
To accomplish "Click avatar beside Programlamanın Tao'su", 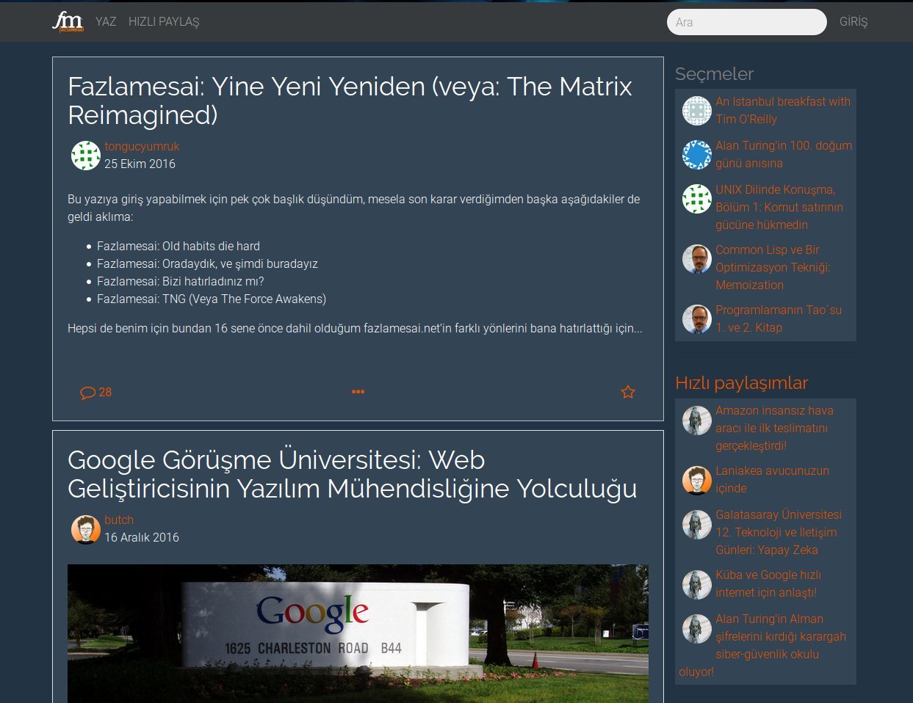I will click(x=697, y=319).
